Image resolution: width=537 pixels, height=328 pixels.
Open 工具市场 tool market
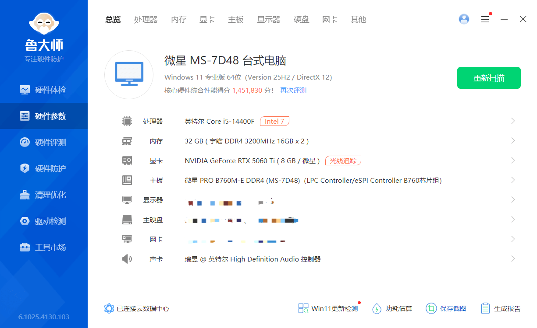point(43,248)
